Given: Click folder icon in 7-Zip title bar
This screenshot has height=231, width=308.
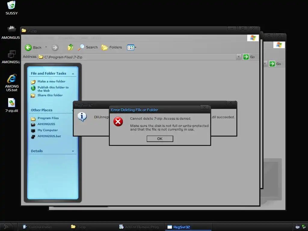Looking at the screenshot, I should pos(24,30).
